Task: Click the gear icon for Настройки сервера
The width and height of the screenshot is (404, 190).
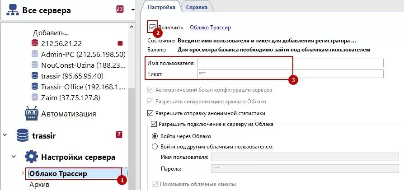Action: [x=31, y=157]
